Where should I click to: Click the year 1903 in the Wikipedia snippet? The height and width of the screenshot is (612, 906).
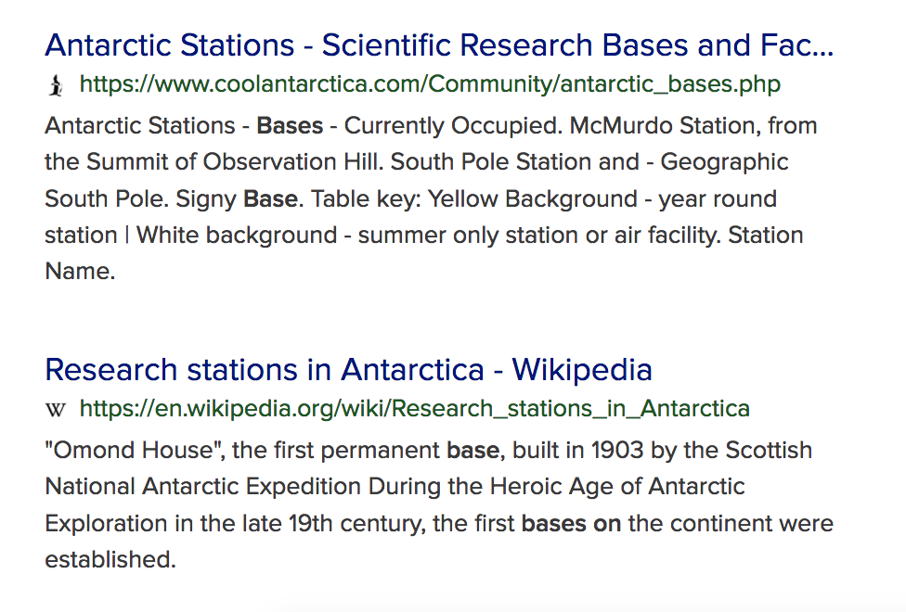[617, 450]
